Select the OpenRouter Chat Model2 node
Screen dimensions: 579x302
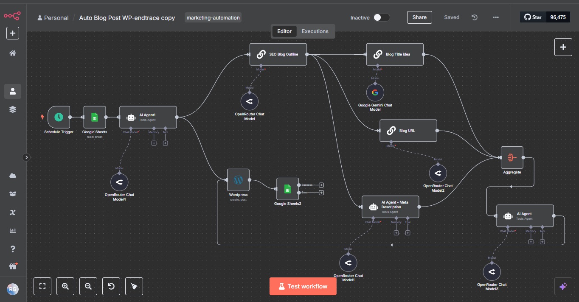coord(438,173)
